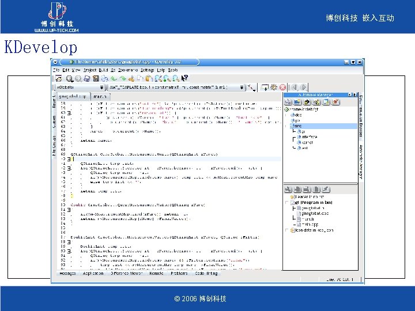This screenshot has height=311, width=415.
Task: Switch to the main.h editor tab
Action: (100, 97)
